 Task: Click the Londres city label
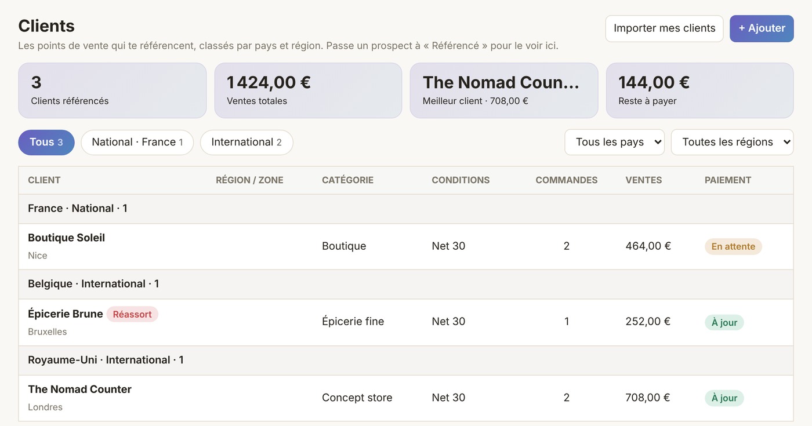45,407
